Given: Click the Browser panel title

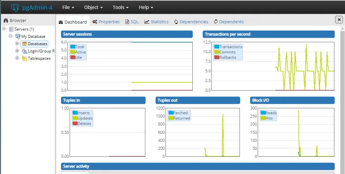Looking at the screenshot, I should point(18,21).
